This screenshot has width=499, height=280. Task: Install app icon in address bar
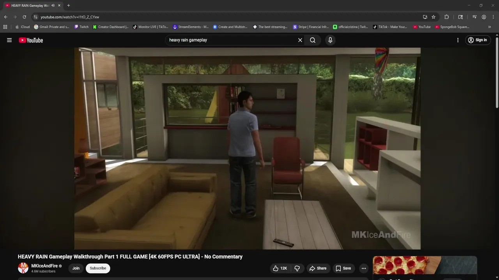(425, 17)
